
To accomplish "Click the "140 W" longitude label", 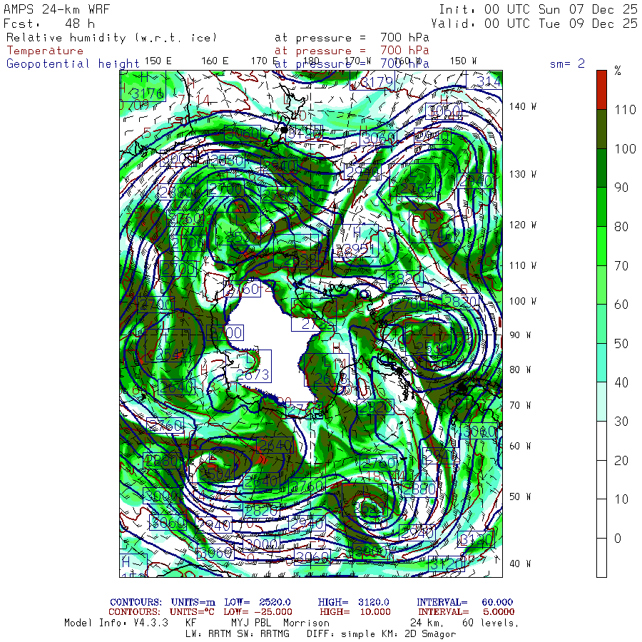I will click(522, 106).
